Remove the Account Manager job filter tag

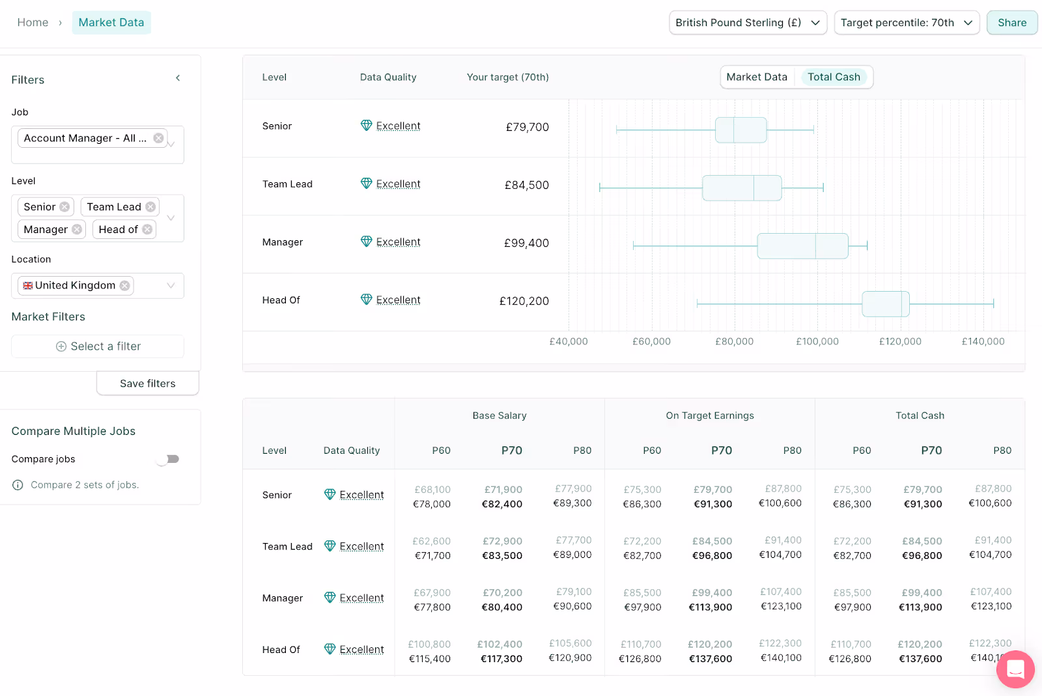(158, 137)
